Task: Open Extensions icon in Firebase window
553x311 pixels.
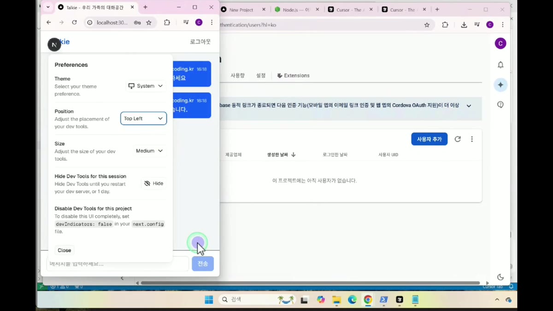Action: (445, 25)
